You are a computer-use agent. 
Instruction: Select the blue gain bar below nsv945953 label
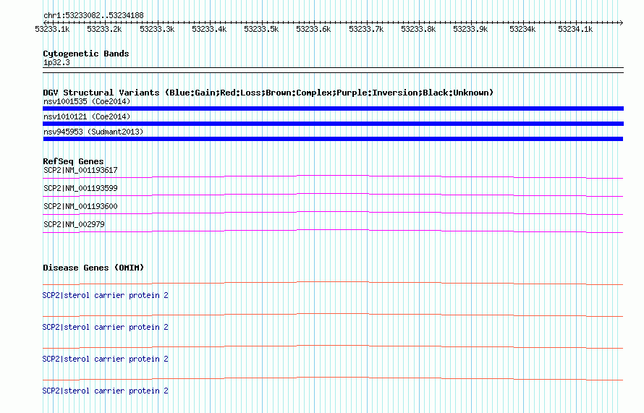click(333, 139)
